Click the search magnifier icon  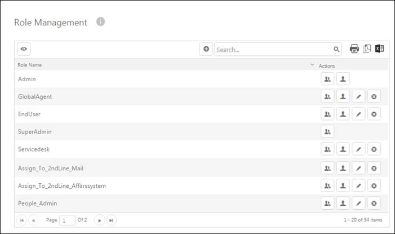point(337,50)
